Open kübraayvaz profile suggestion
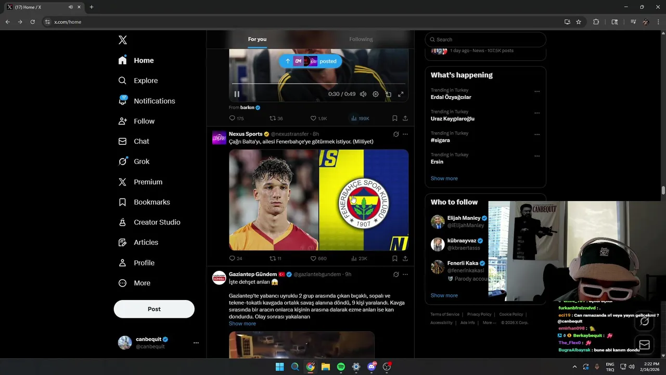 462,241
